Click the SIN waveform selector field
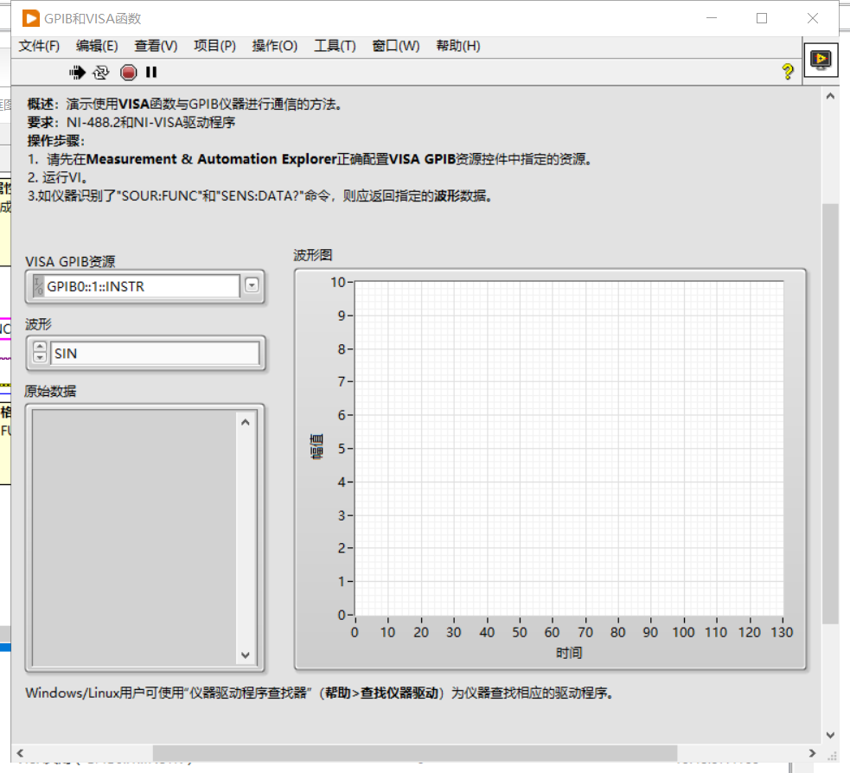The height and width of the screenshot is (773, 850). pyautogui.click(x=155, y=354)
